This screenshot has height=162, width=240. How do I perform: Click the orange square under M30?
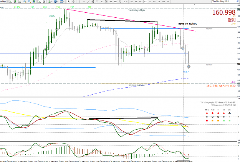click(x=212, y=120)
